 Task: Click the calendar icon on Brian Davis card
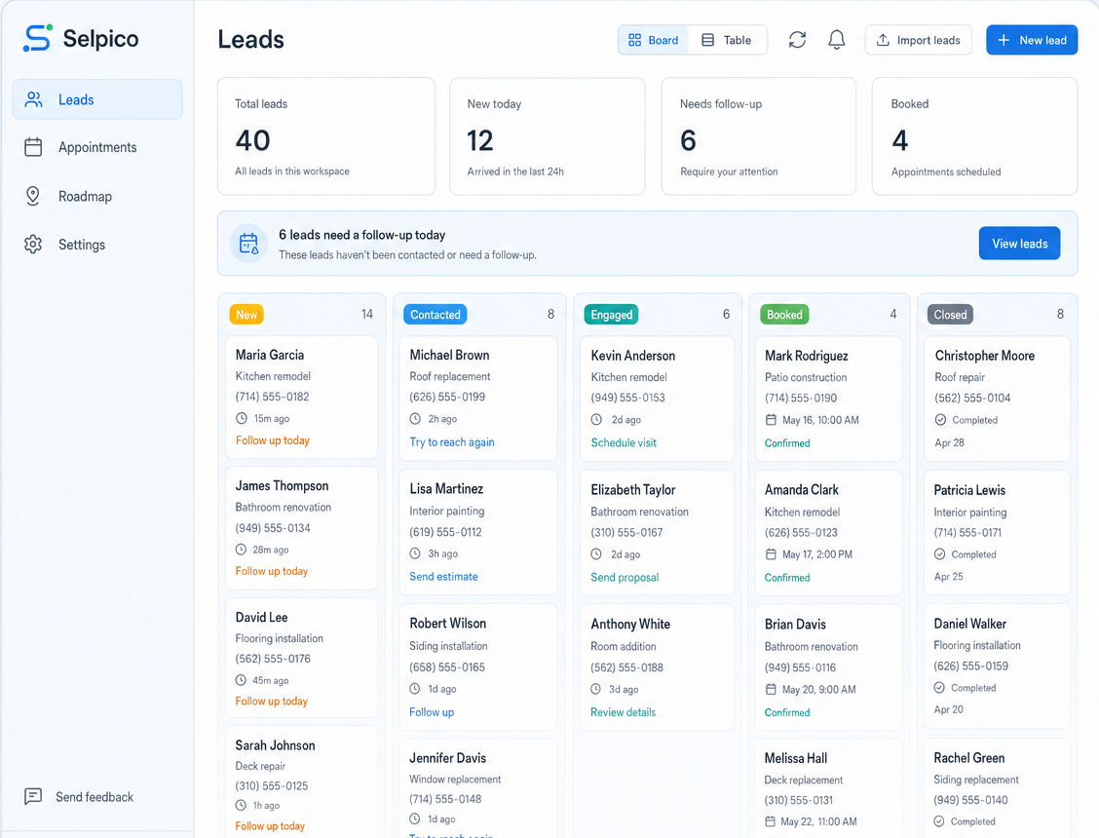771,689
